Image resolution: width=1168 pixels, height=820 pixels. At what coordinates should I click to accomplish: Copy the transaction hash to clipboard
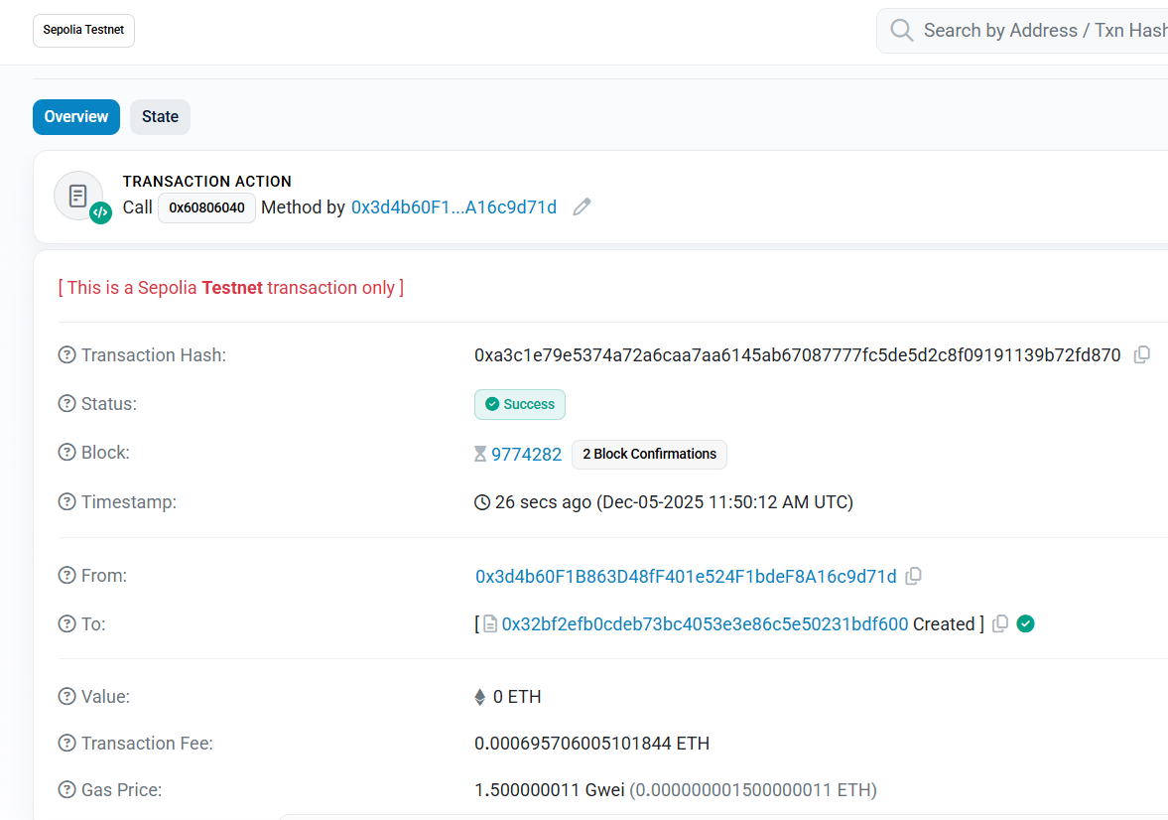[x=1142, y=354]
